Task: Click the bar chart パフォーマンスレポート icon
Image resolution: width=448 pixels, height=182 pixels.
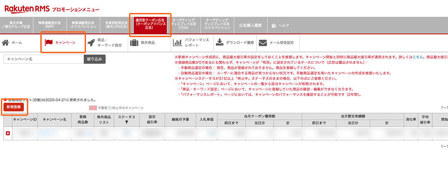Action: pyautogui.click(x=177, y=43)
